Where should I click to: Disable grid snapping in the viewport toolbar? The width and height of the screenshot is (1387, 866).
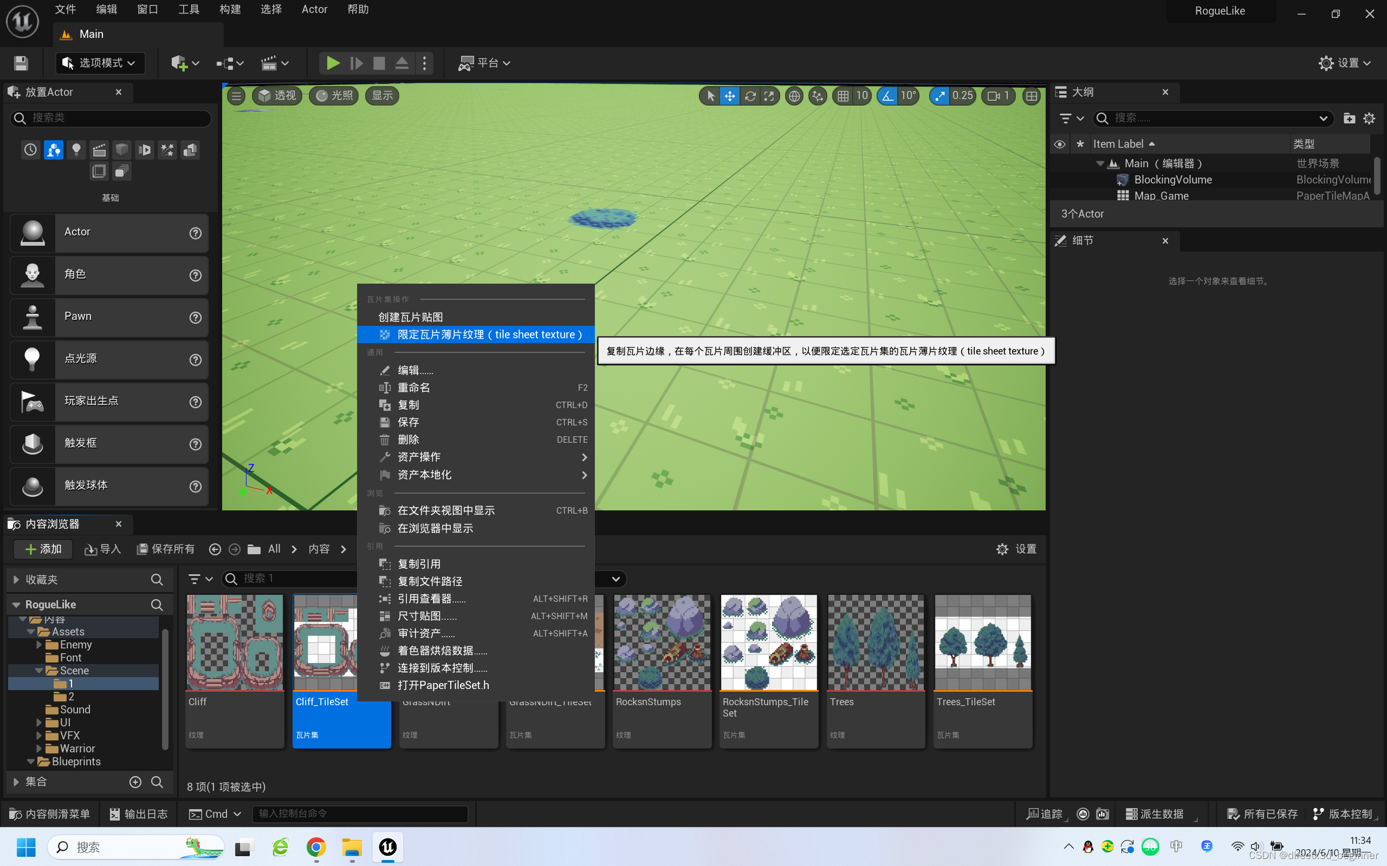pyautogui.click(x=844, y=96)
